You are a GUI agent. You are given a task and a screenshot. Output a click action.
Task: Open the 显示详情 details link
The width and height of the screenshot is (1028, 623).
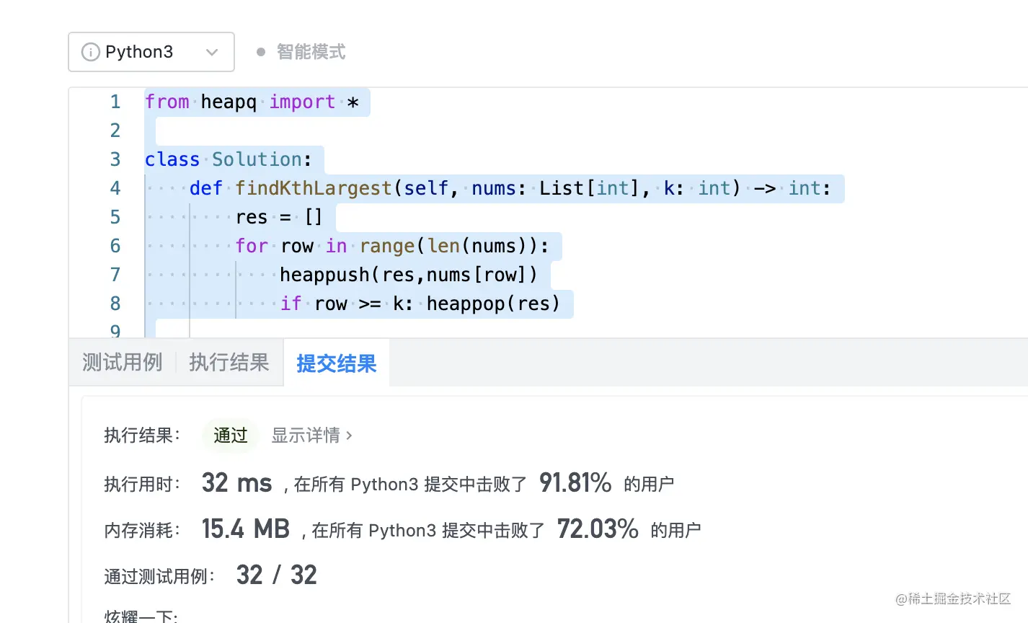click(306, 436)
